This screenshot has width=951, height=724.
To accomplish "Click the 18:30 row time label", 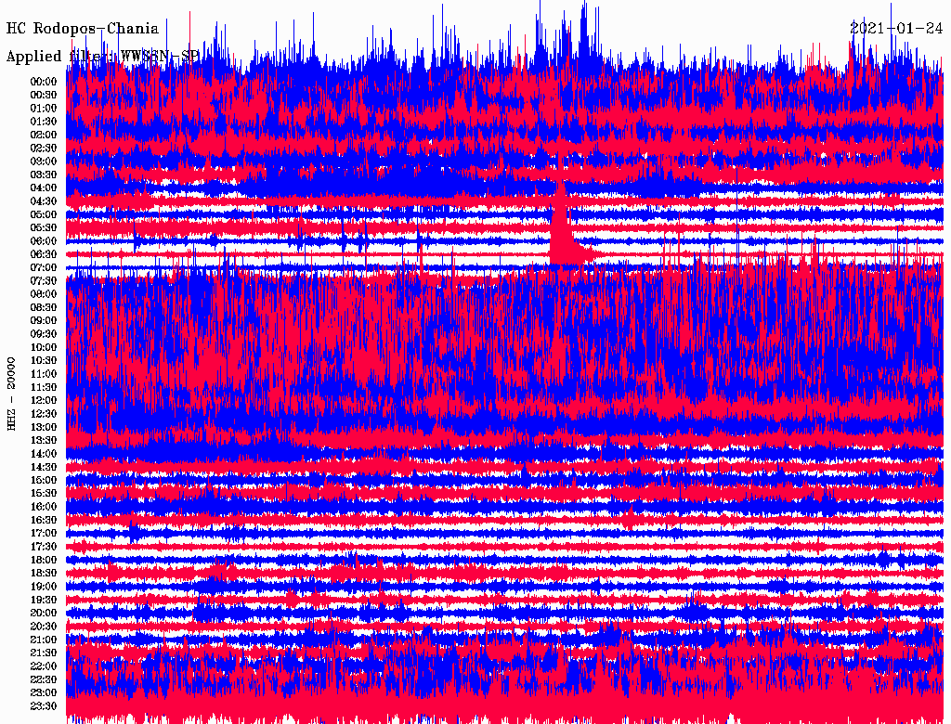I will coord(43,573).
